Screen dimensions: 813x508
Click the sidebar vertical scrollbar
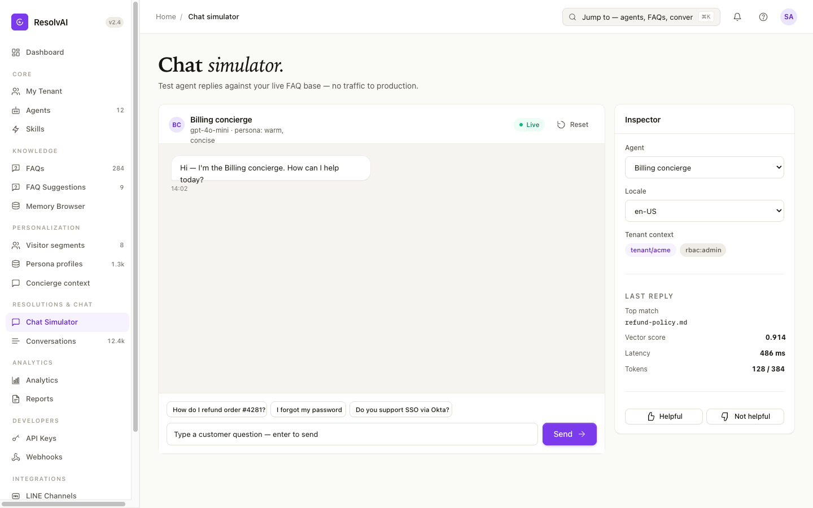(x=135, y=217)
